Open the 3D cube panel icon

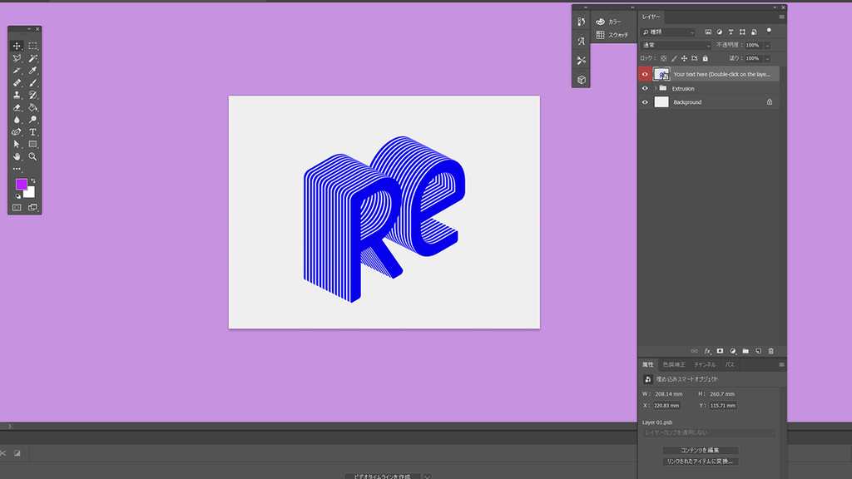coord(582,80)
